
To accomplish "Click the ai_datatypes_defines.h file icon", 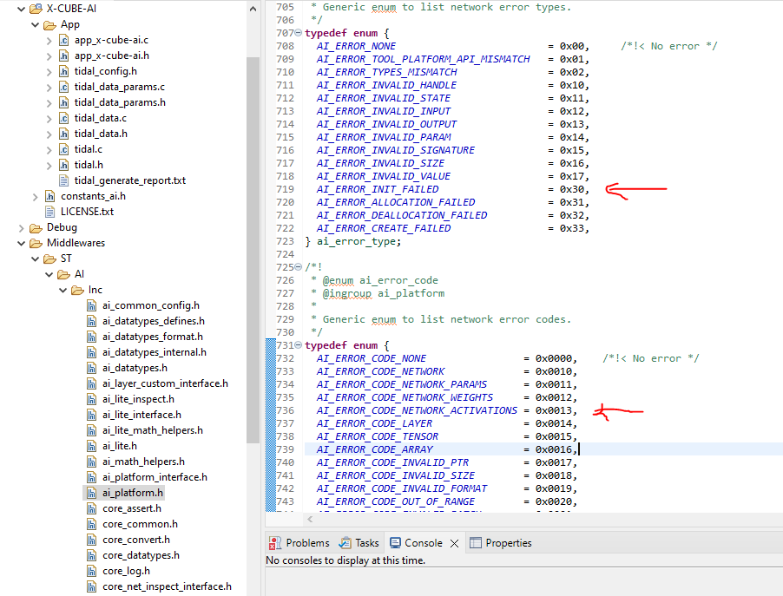I will coord(91,321).
